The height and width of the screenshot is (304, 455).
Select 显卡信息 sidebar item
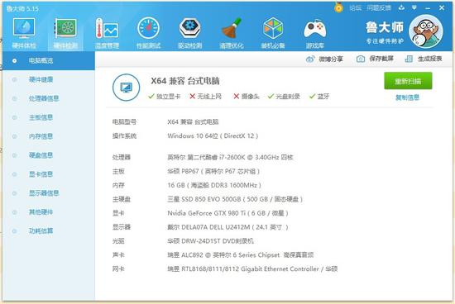[x=41, y=173]
